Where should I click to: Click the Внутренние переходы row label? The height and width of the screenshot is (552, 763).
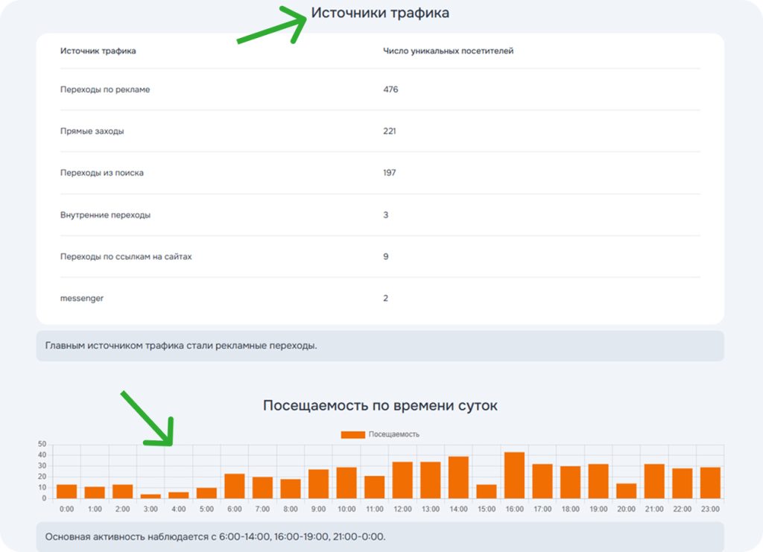(105, 215)
